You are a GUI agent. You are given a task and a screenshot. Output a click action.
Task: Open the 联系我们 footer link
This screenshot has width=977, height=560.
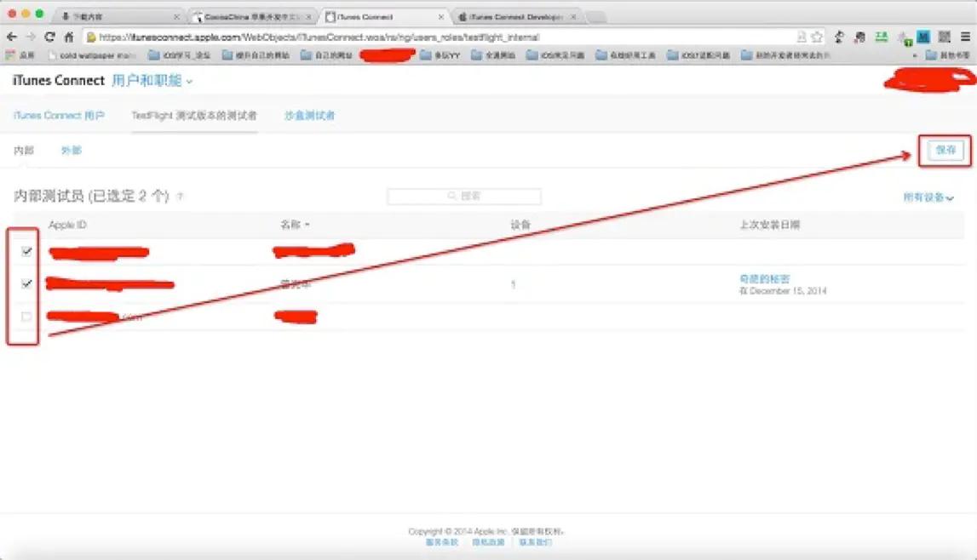(535, 543)
